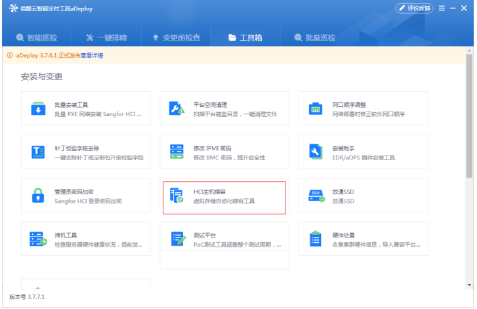This screenshot has width=477, height=309.
Task: Click the scrollbar down arrow
Action: point(469,285)
